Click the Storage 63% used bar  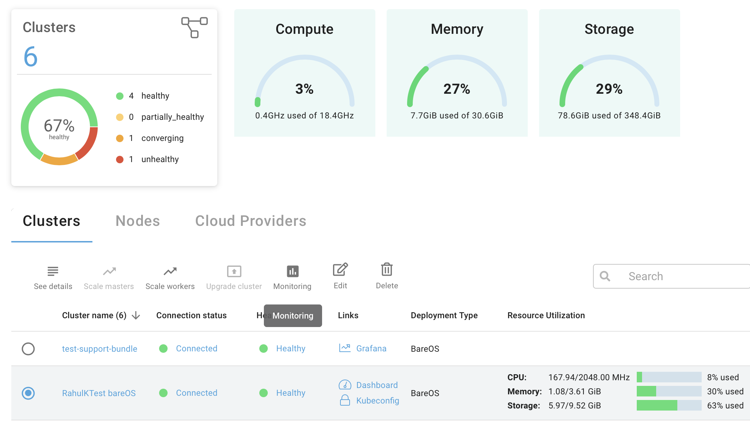[669, 406]
